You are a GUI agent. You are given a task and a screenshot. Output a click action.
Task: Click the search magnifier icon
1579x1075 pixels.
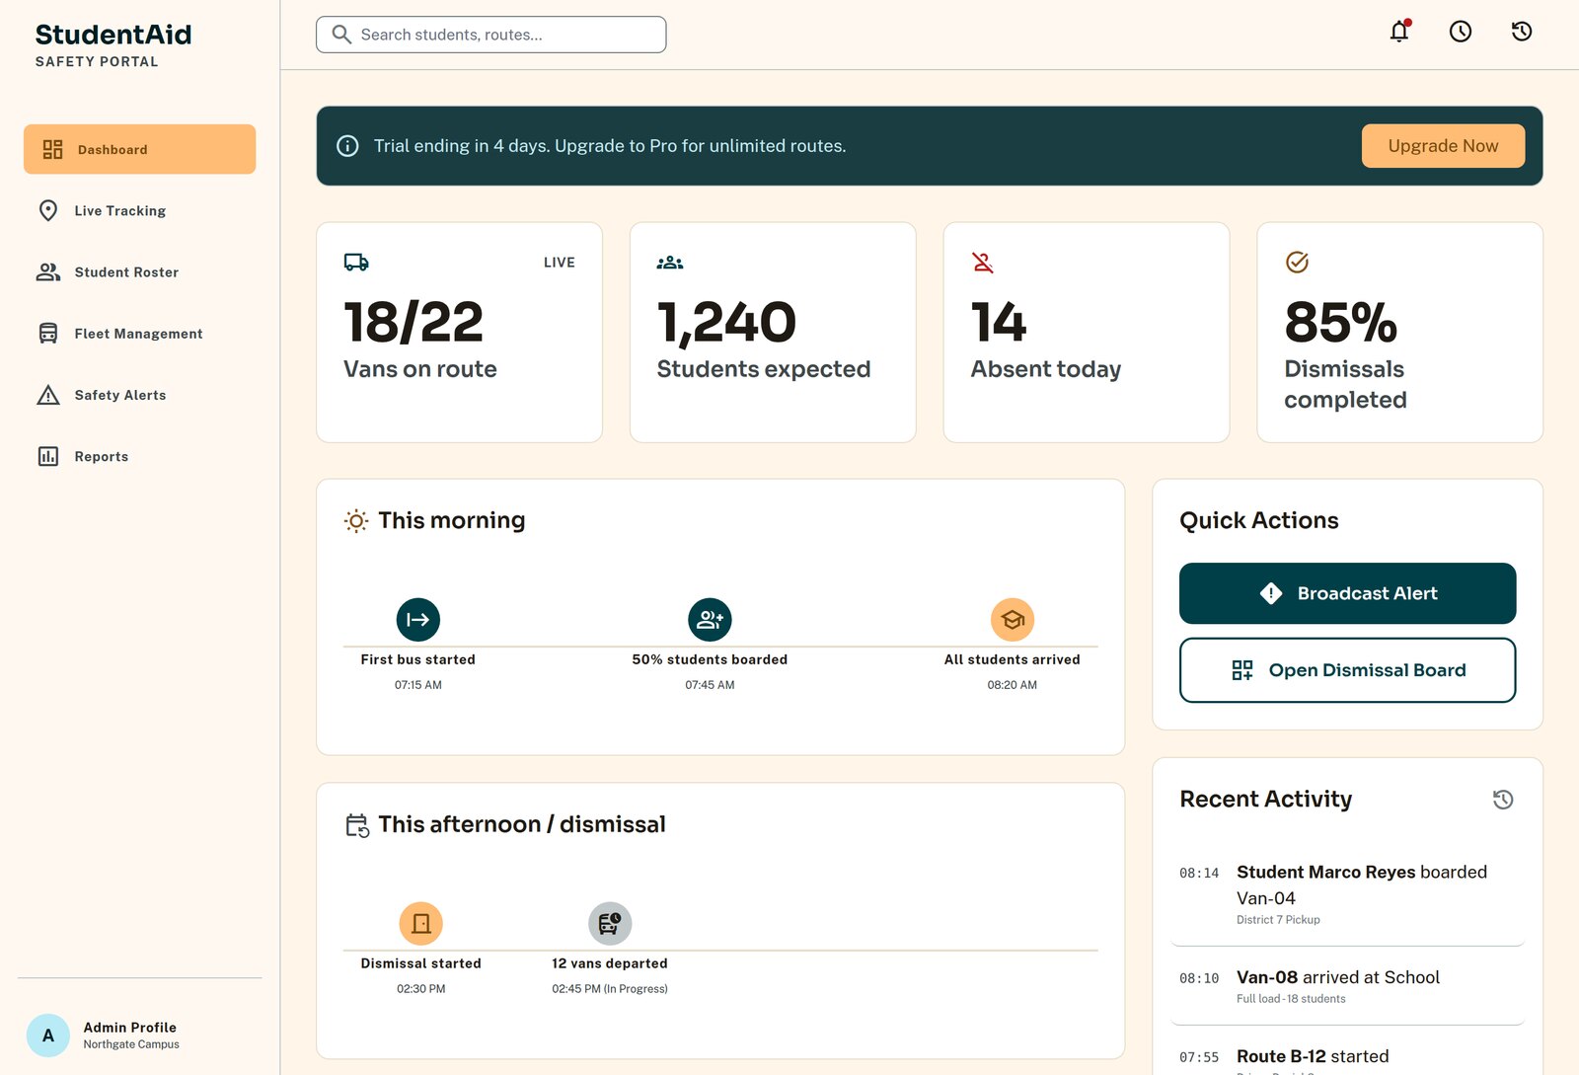click(341, 35)
